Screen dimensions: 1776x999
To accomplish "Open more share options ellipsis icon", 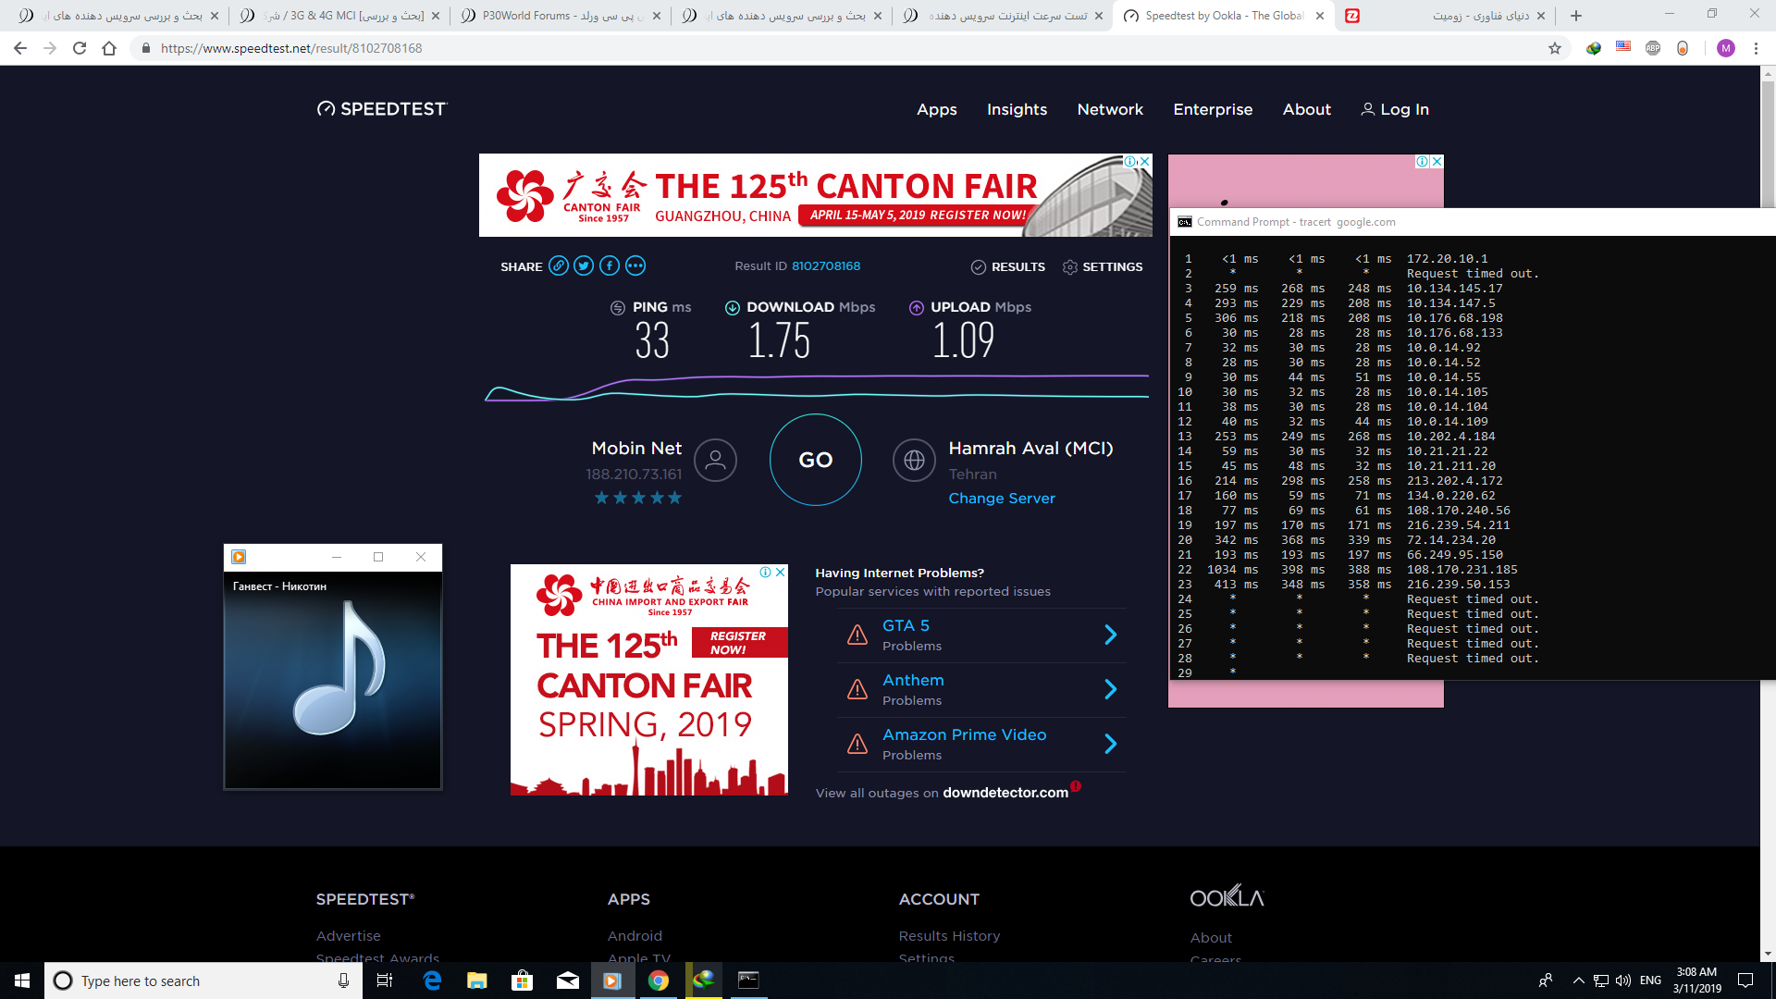I will click(635, 266).
